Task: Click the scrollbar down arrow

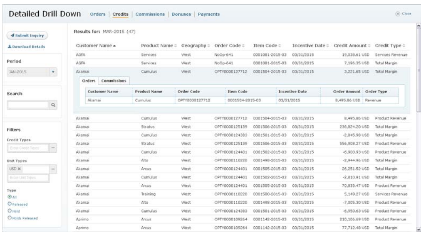Action: pos(419,229)
